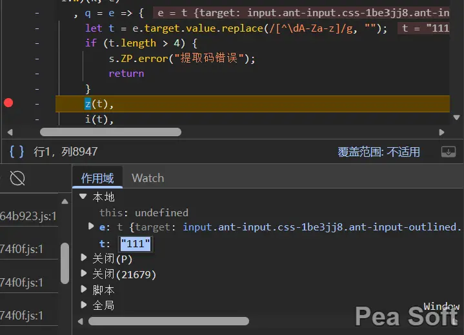The width and height of the screenshot is (464, 335).
Task: Click down arrow of code vertical scrollbar
Action: click(x=457, y=117)
